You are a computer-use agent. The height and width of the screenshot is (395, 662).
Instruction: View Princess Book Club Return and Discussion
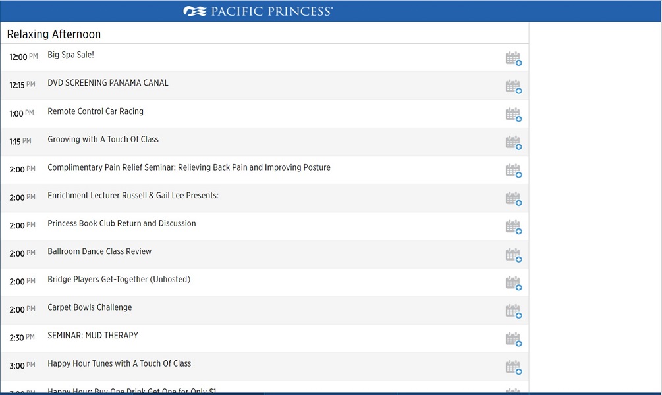122,224
